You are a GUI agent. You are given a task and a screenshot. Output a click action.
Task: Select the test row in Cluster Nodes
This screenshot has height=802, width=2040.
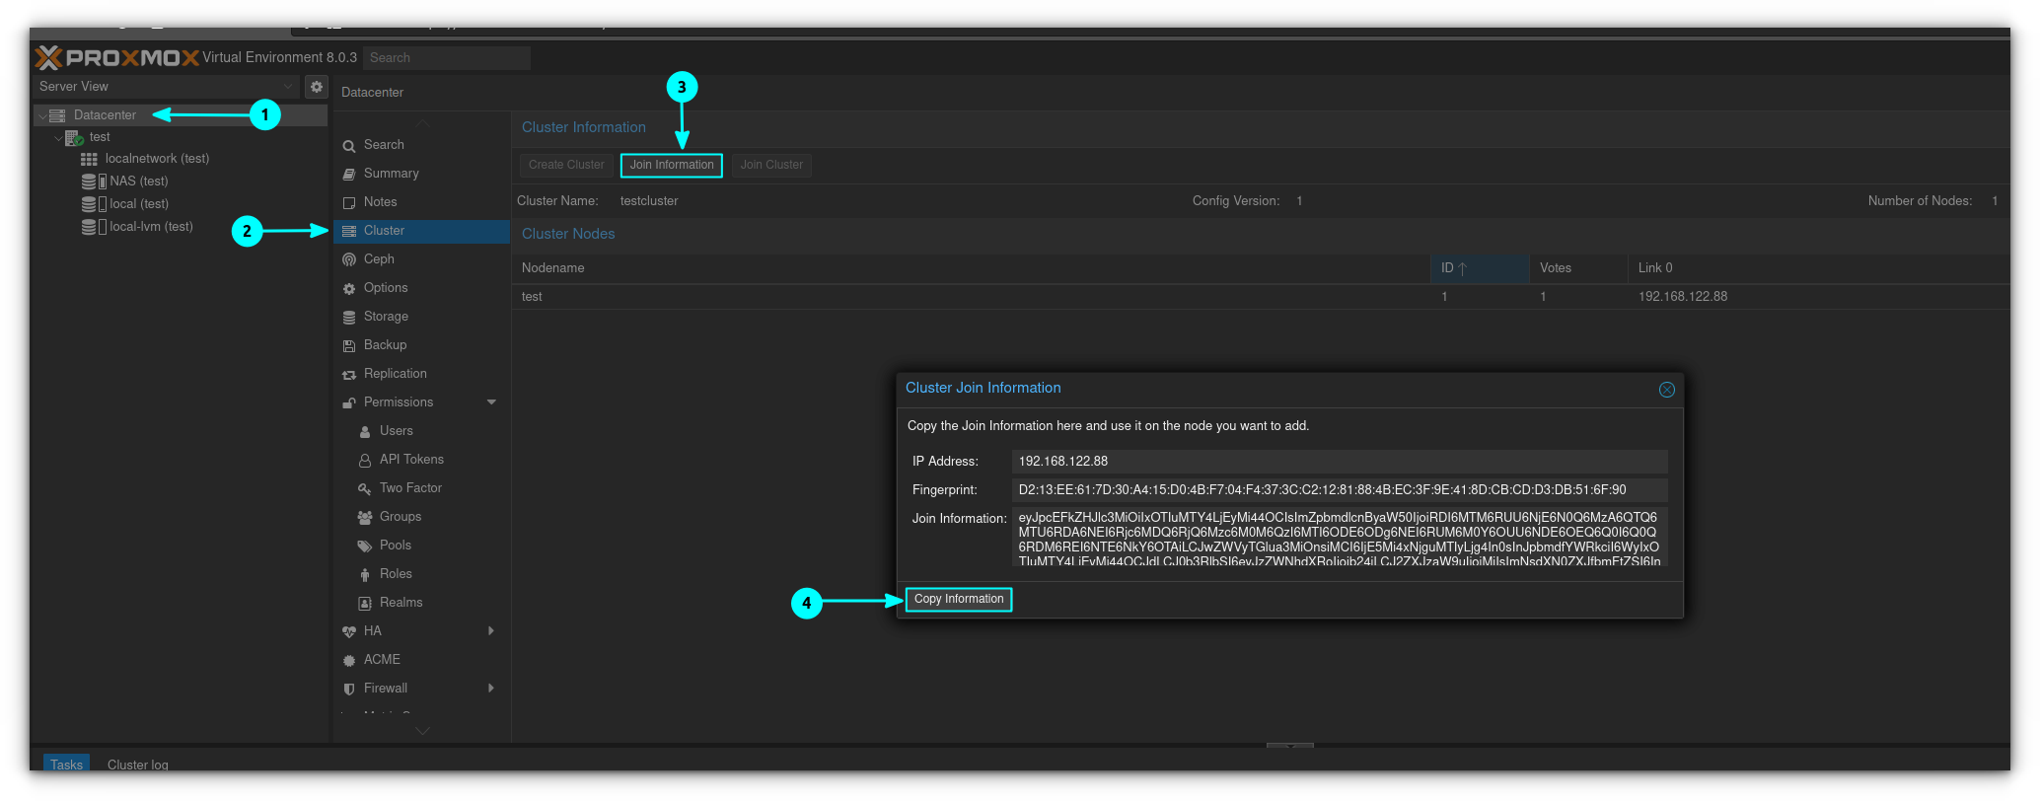coord(1261,297)
